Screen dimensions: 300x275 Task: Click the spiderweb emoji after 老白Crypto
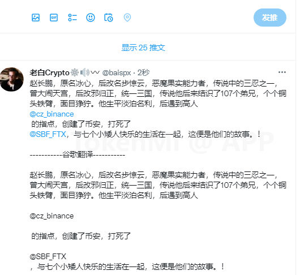[75, 72]
